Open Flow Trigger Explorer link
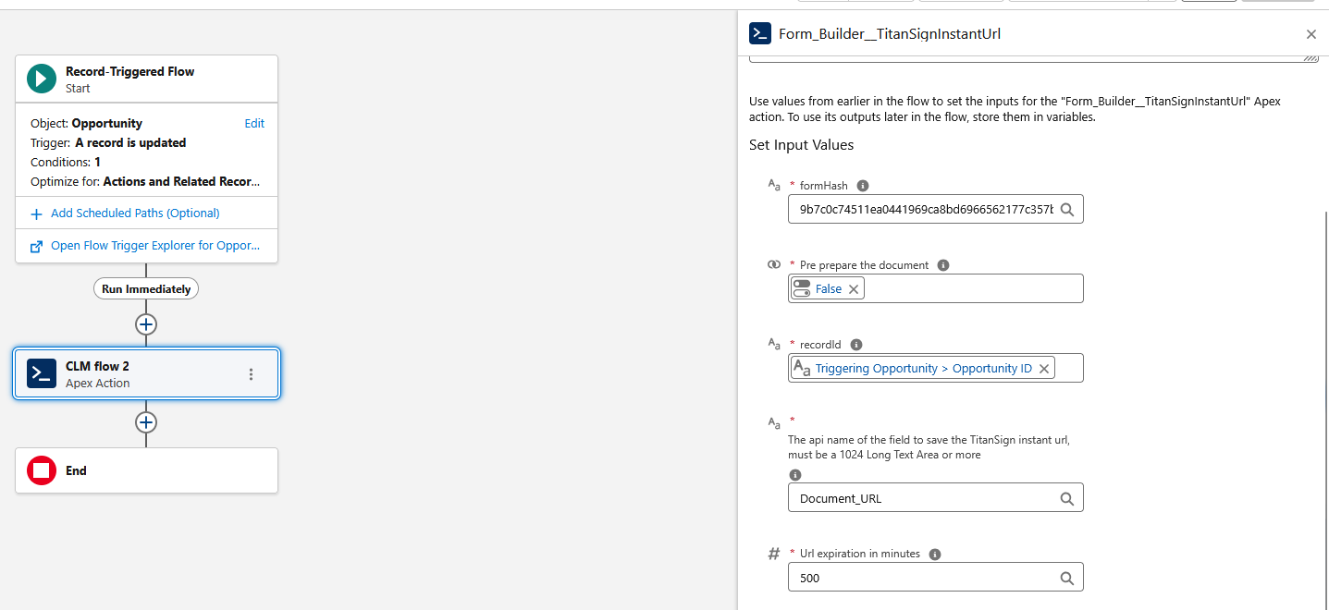The image size is (1329, 610). (155, 246)
